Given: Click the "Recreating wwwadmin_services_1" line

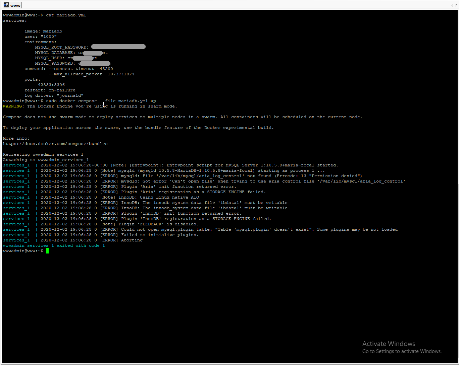Looking at the screenshot, I should point(43,154).
